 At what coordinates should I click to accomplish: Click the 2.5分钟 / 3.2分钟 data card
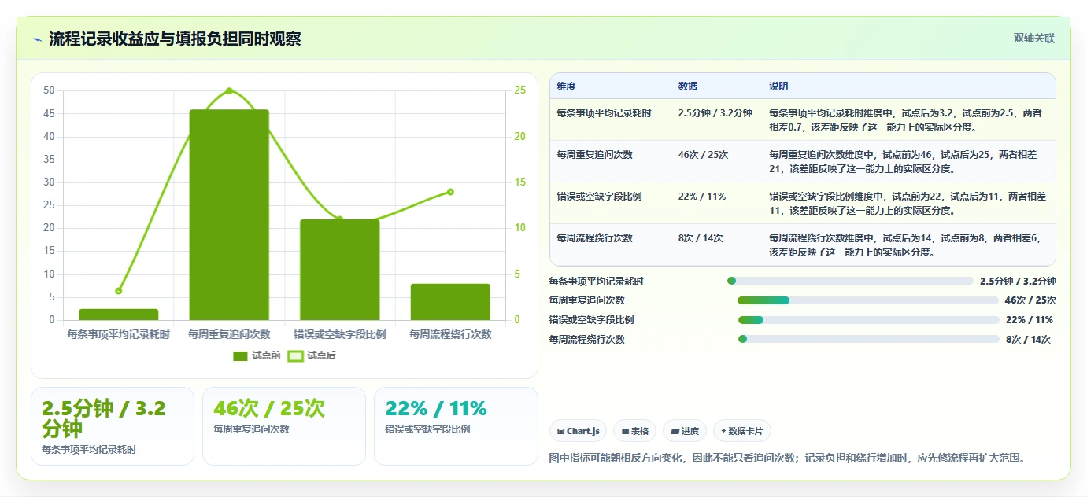pyautogui.click(x=113, y=426)
